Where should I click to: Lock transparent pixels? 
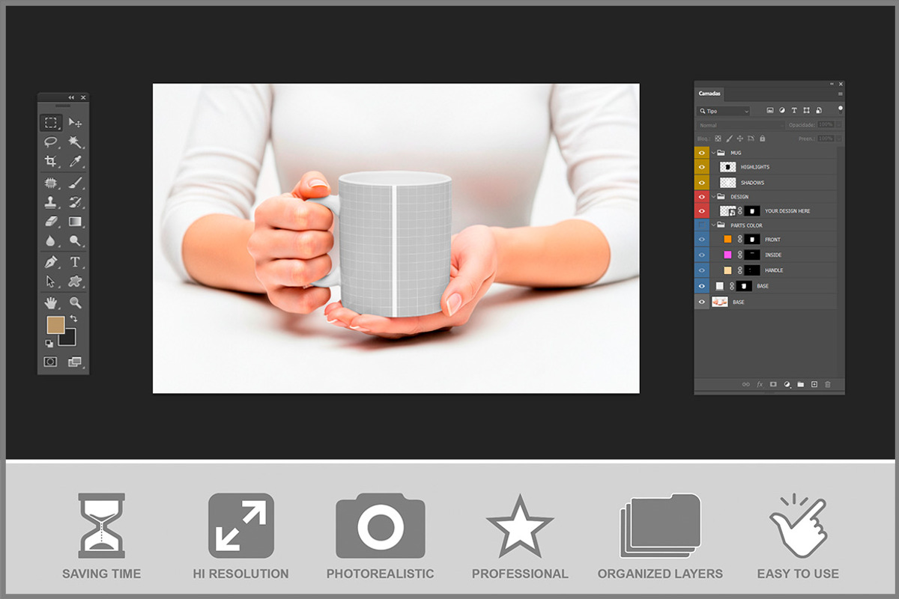point(718,139)
